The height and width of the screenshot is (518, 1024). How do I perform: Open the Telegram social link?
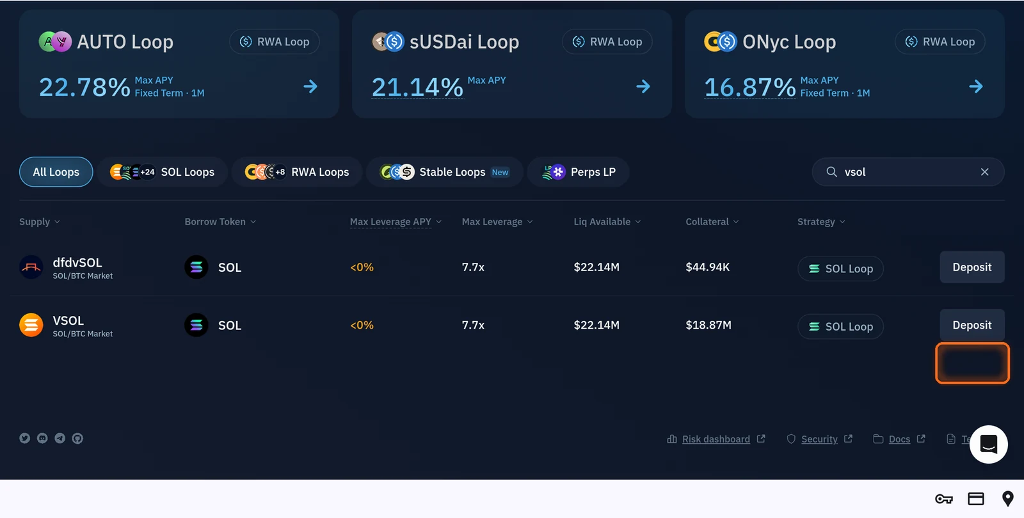click(x=60, y=438)
